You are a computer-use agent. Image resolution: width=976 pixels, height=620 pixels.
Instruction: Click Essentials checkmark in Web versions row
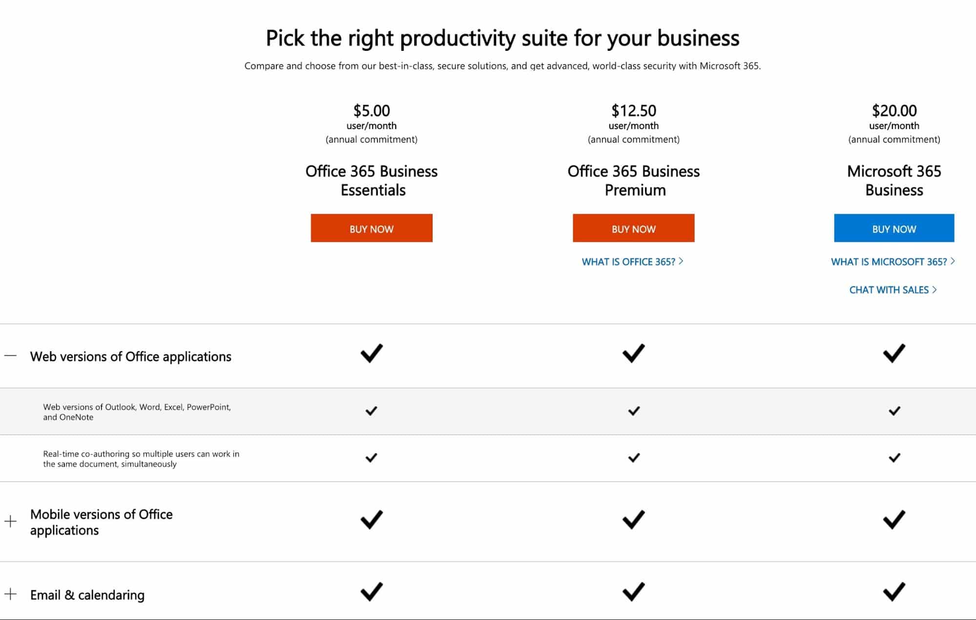tap(372, 353)
